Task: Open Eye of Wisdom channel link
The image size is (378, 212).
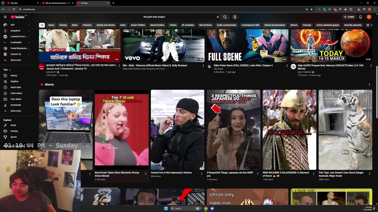Action: (x=304, y=72)
